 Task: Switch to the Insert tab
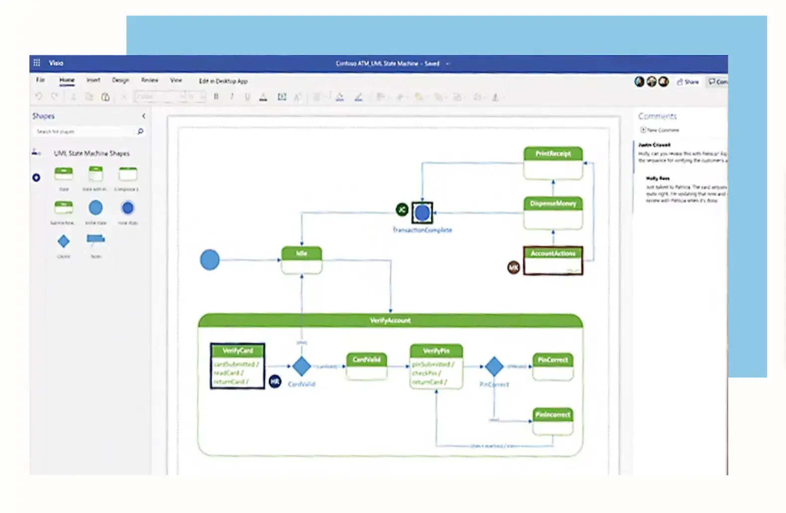click(93, 80)
